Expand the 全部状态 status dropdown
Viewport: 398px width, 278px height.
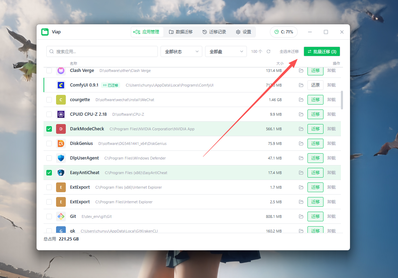[181, 51]
